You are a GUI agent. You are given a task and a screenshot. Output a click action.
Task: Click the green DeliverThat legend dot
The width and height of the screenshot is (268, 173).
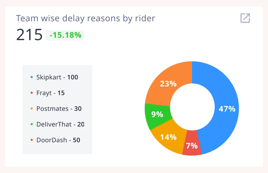(x=32, y=124)
